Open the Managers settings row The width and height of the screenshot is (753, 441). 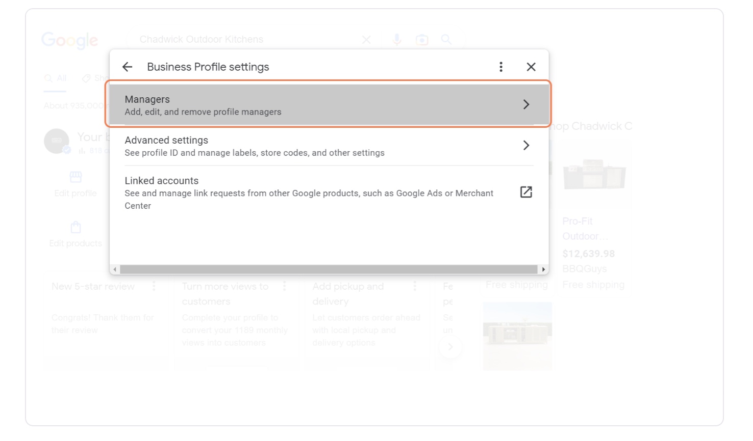(x=329, y=104)
